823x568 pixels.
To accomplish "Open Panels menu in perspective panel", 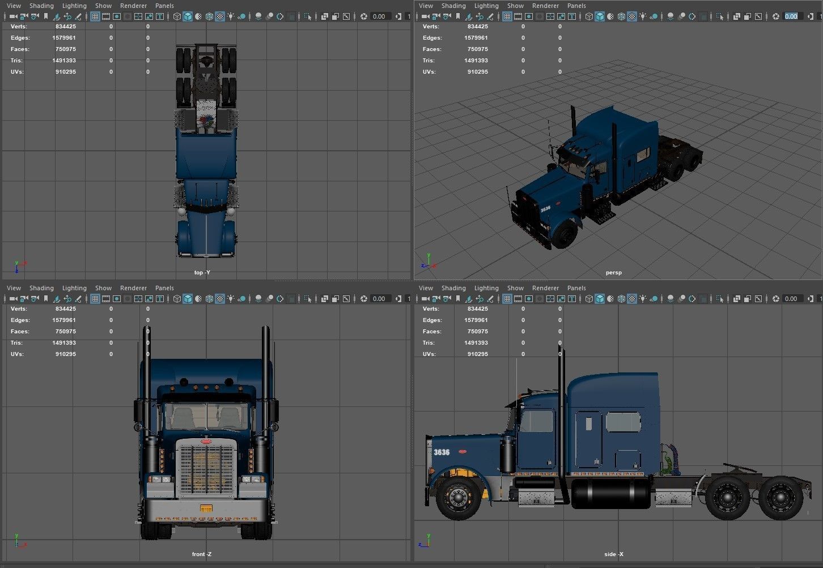I will (x=576, y=6).
